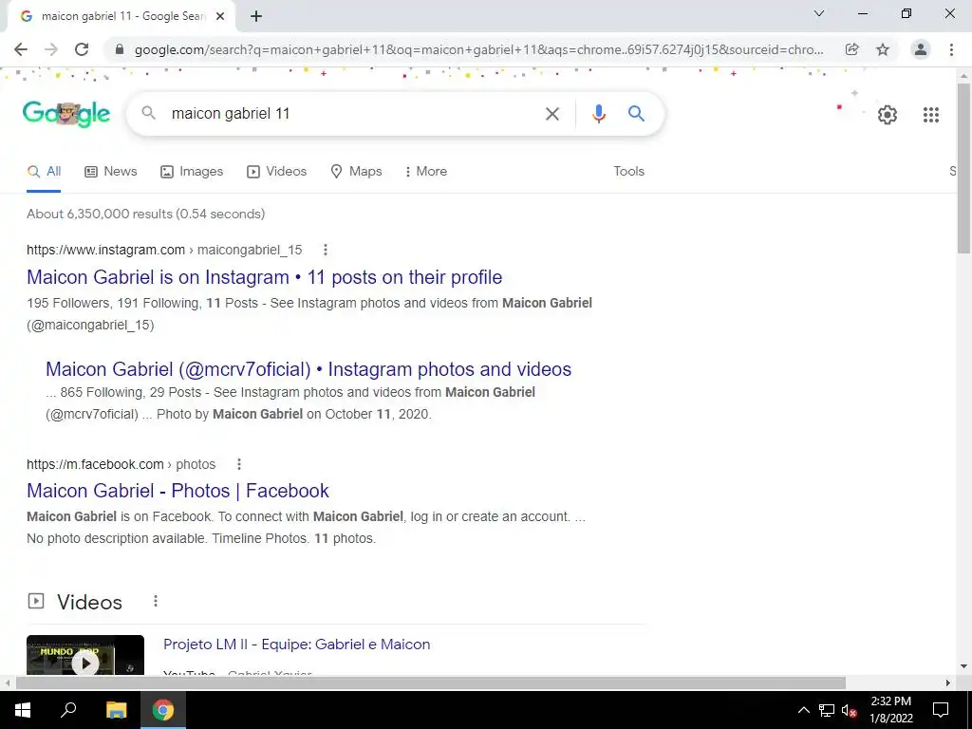Reload the current page
Image resolution: width=972 pixels, height=729 pixels.
82,49
